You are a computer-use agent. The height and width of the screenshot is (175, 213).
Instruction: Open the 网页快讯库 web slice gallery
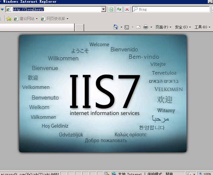tap(53, 19)
